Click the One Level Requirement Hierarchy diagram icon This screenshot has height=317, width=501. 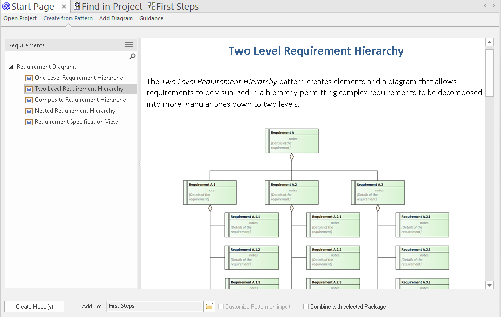(29, 78)
